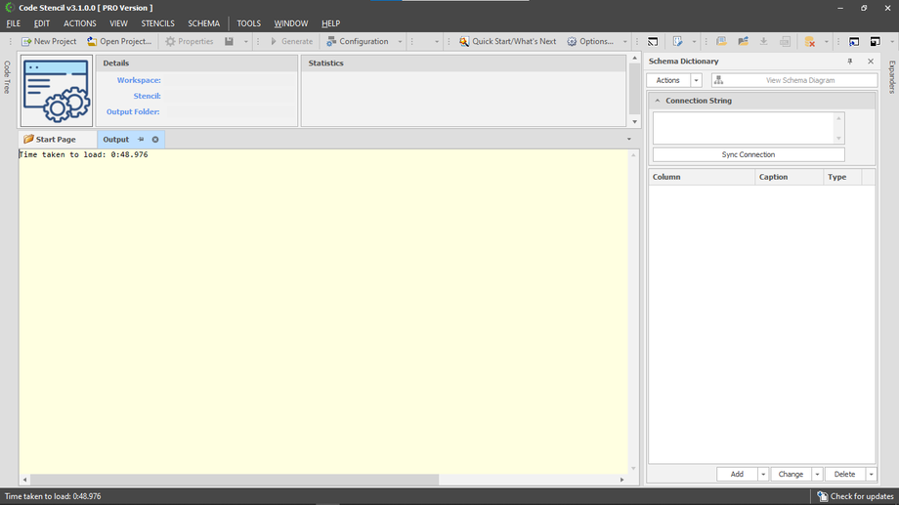The width and height of the screenshot is (899, 505).
Task: Click the Check for updates icon
Action: [823, 496]
